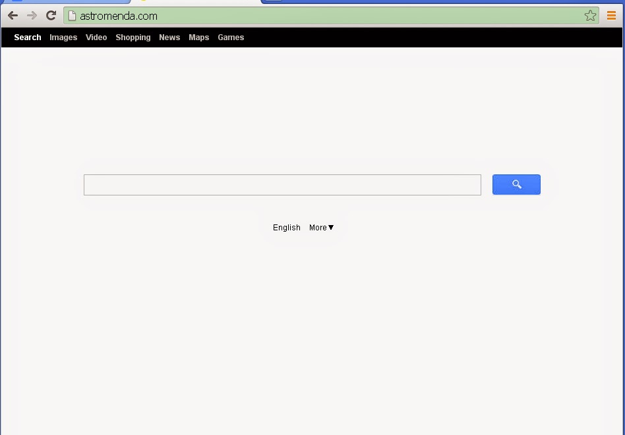Viewport: 625px width, 435px height.
Task: Click the astromenda.com address bar
Action: [331, 16]
